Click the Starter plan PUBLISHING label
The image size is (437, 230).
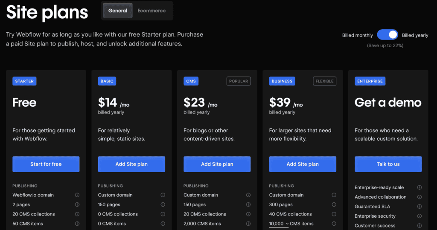(x=25, y=186)
